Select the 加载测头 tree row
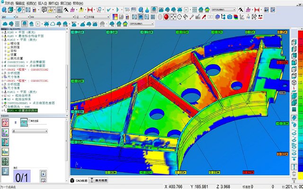This screenshot has width=303, height=189. pos(18,107)
